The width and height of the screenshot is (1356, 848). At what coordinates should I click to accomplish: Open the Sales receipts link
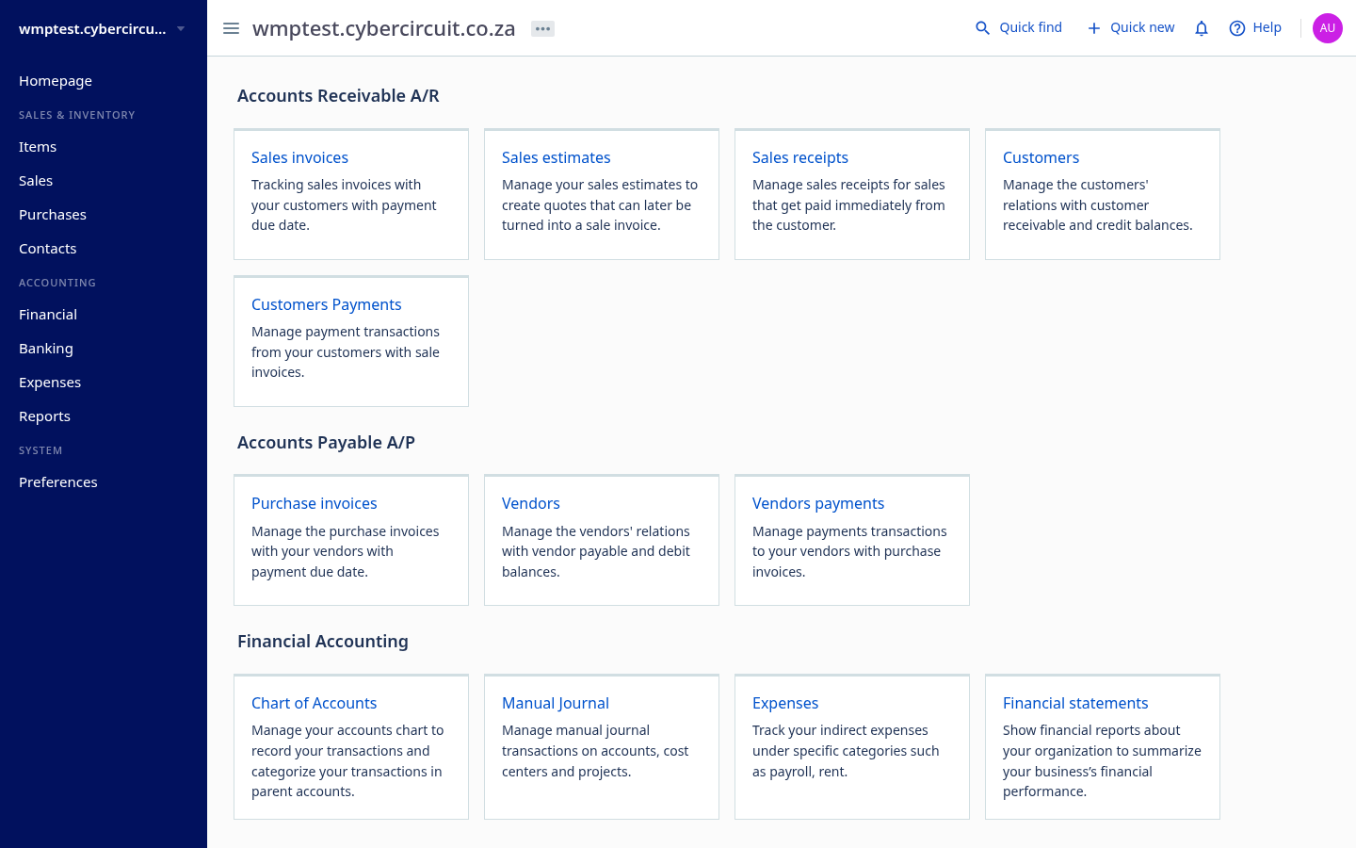point(800,157)
